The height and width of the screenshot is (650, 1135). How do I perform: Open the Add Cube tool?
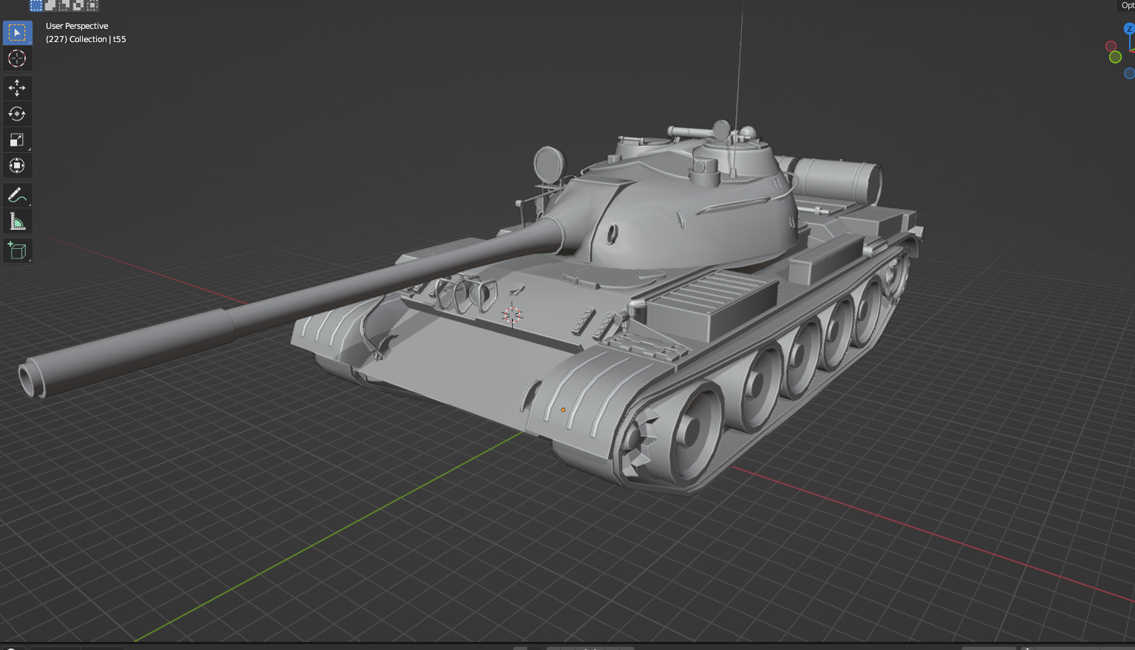tap(17, 251)
